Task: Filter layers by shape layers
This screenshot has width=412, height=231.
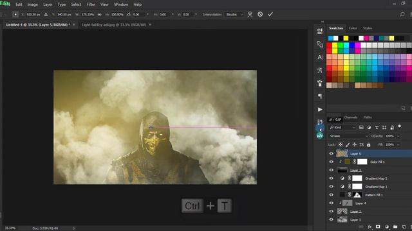Action: pyautogui.click(x=384, y=127)
